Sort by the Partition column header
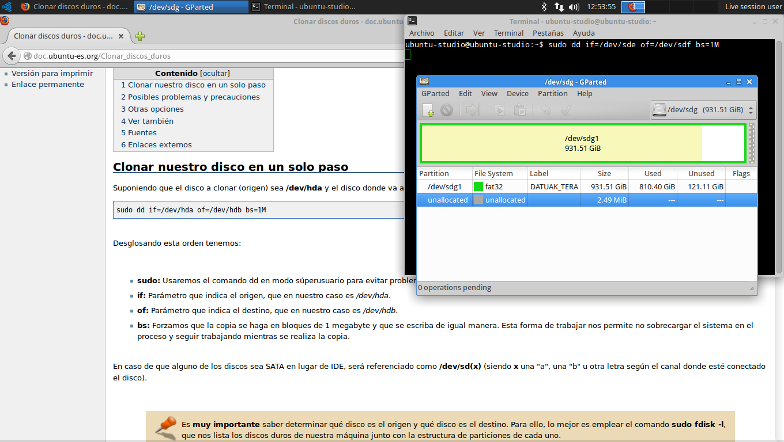The height and width of the screenshot is (442, 784). pos(444,173)
